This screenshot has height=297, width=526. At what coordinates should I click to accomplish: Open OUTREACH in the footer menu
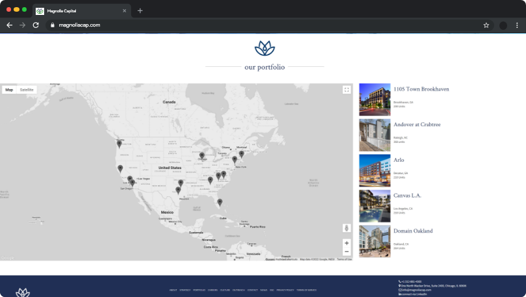coord(238,290)
